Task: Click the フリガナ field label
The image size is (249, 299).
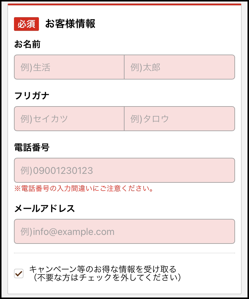Action: (32, 96)
